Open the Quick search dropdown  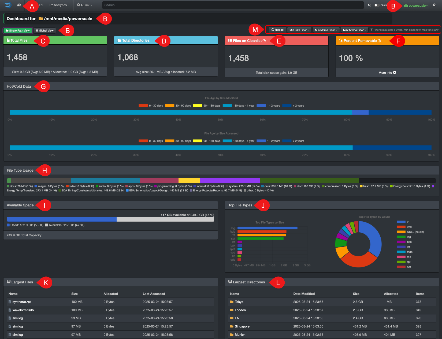pyautogui.click(x=85, y=5)
